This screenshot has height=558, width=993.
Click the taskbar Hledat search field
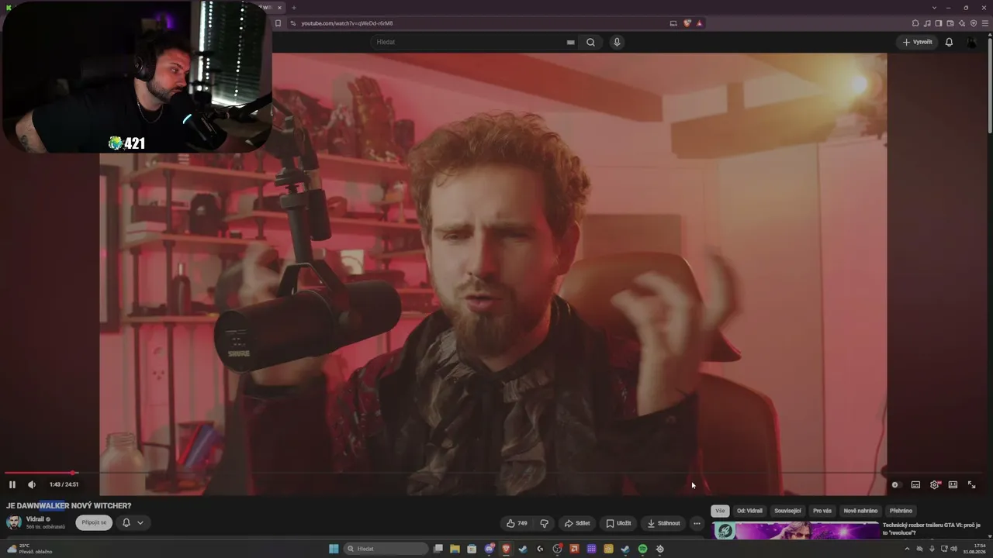click(386, 549)
